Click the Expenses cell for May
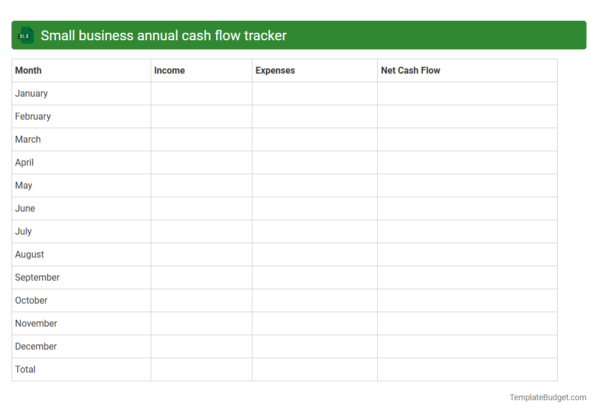598x414 pixels. 314,185
